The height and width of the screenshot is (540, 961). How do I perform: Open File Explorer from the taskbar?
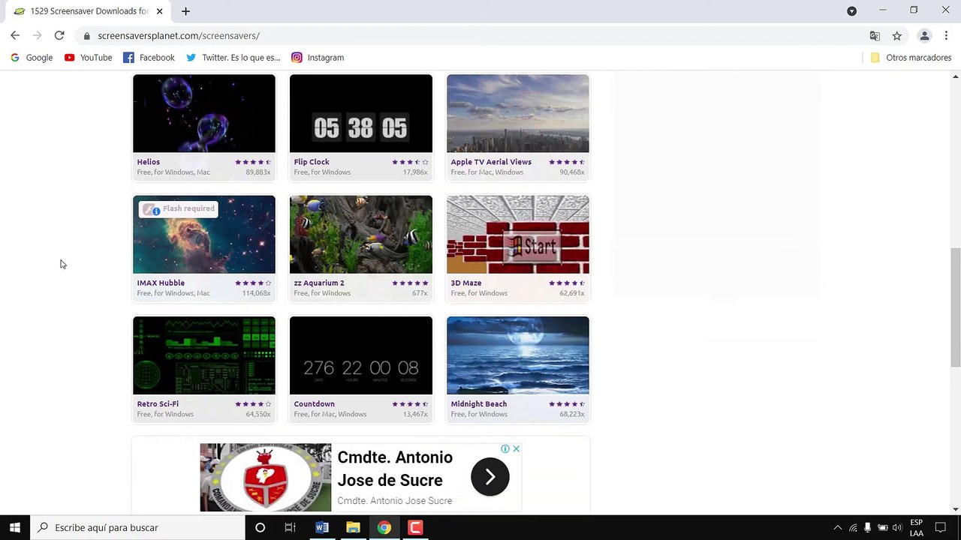pyautogui.click(x=353, y=527)
